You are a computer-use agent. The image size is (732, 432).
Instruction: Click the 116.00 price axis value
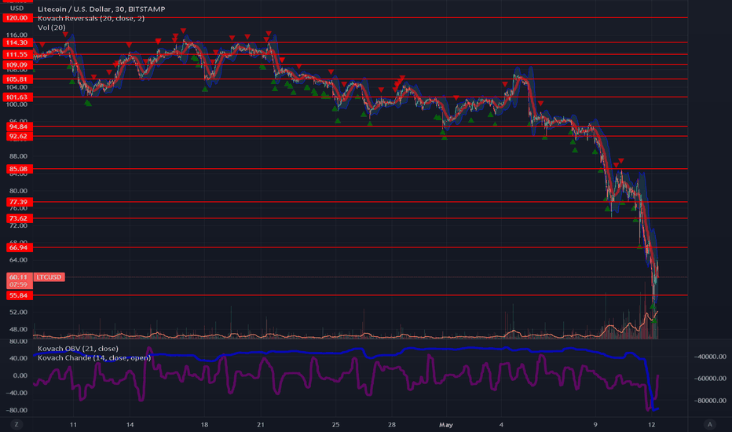click(x=16, y=35)
